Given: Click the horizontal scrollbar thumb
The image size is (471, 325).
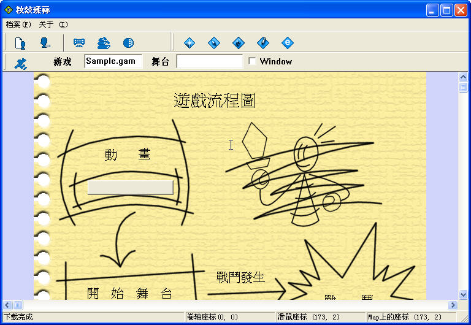Looking at the screenshot, I should click(x=18, y=305).
